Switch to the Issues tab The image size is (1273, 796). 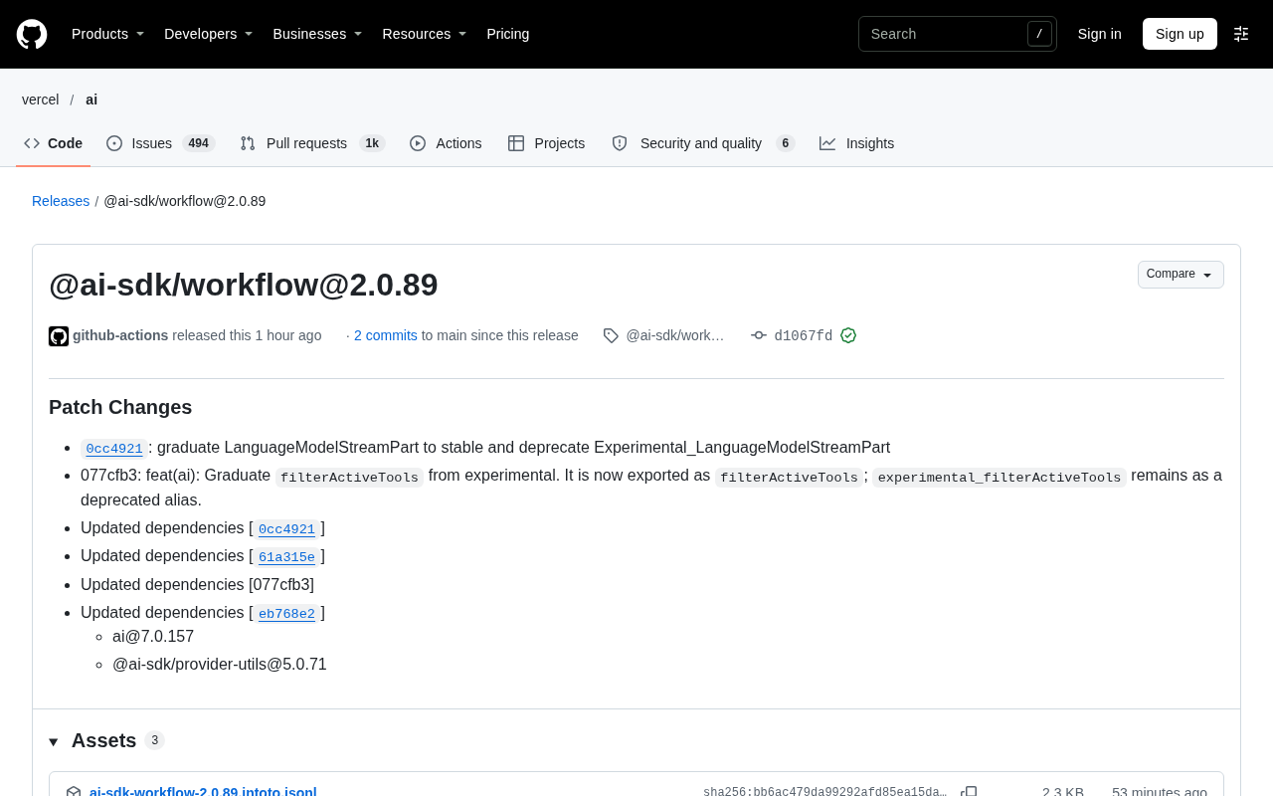160,143
